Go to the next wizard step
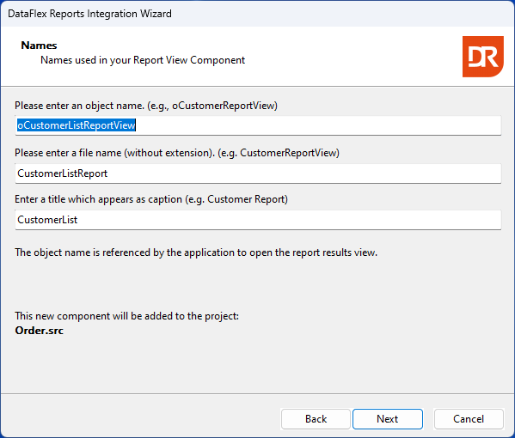515x438 pixels. coord(388,418)
